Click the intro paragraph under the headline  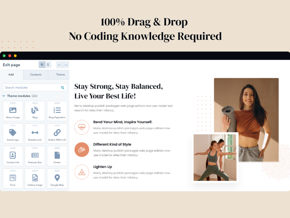[123, 108]
